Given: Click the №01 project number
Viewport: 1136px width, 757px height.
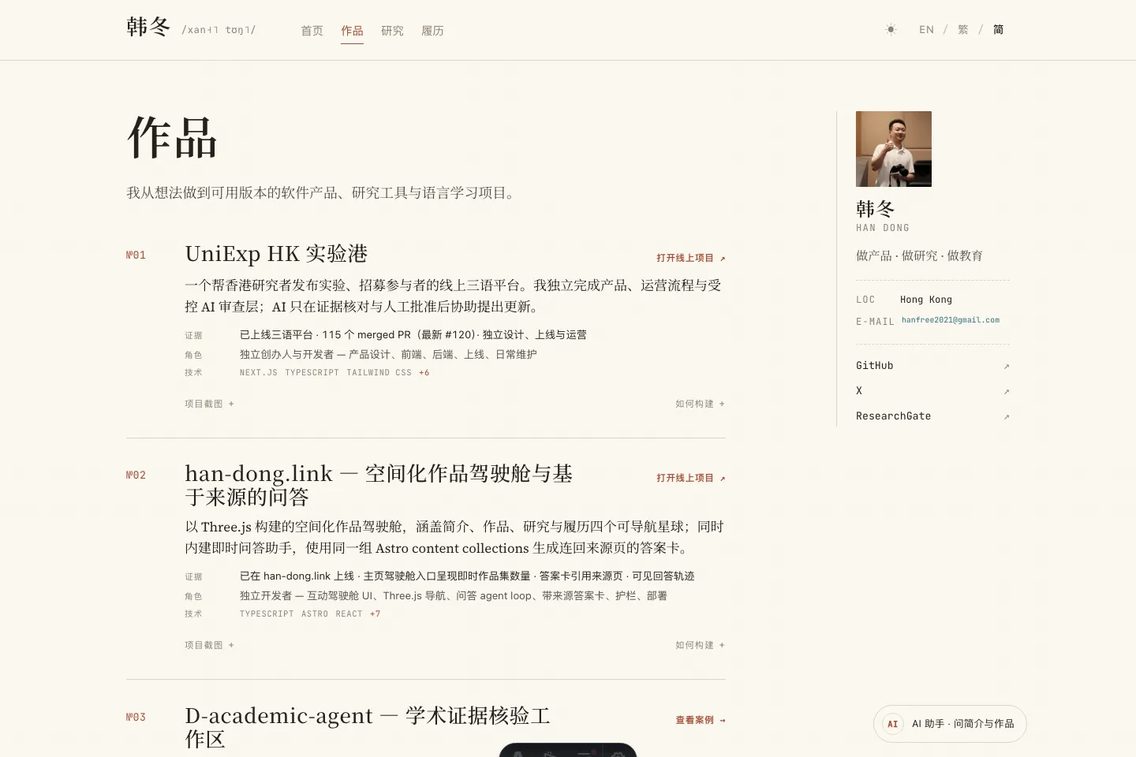Looking at the screenshot, I should click(136, 255).
